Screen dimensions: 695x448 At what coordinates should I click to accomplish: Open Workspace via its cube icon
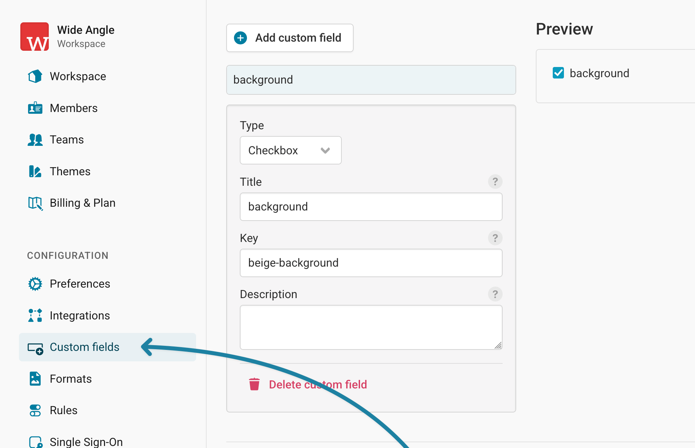pos(35,76)
